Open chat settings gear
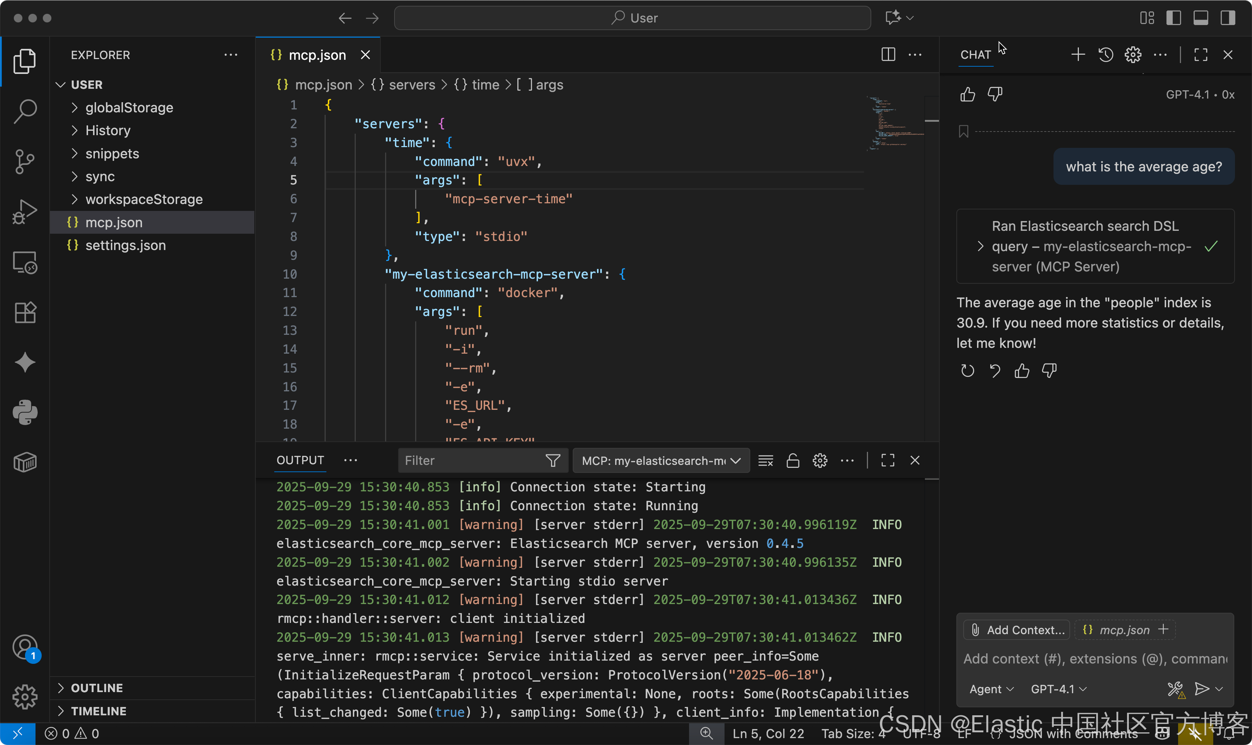This screenshot has width=1252, height=745. coord(1132,55)
